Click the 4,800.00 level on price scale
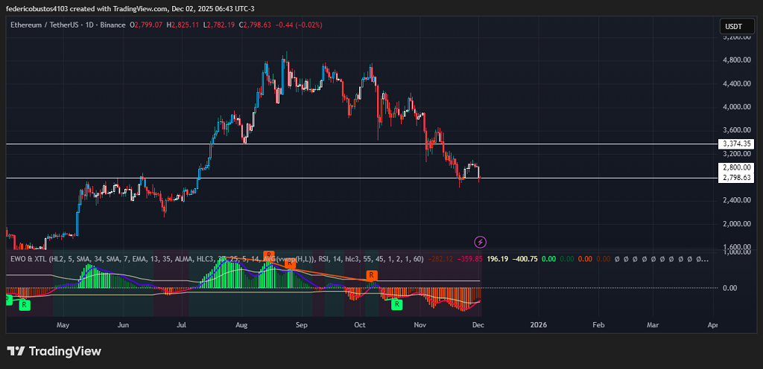This screenshot has height=369, width=763. click(x=736, y=60)
